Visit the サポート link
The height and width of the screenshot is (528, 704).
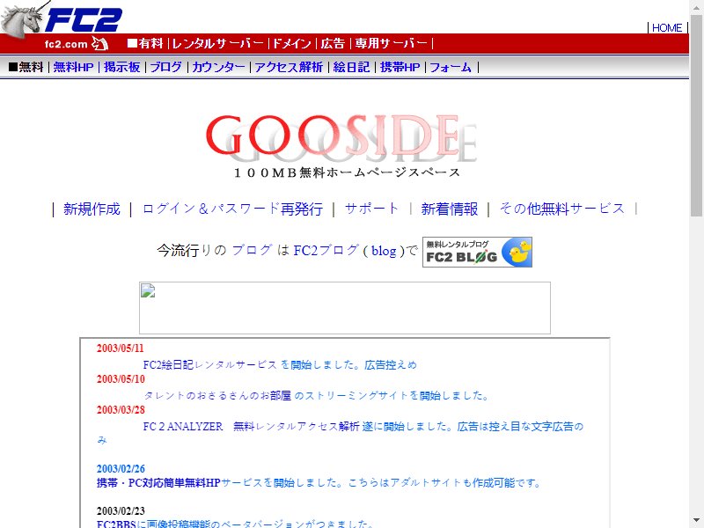click(371, 209)
